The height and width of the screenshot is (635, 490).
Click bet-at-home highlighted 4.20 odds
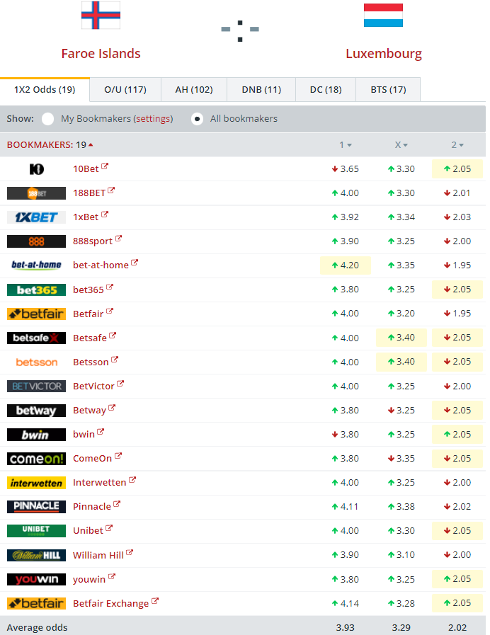coord(346,265)
